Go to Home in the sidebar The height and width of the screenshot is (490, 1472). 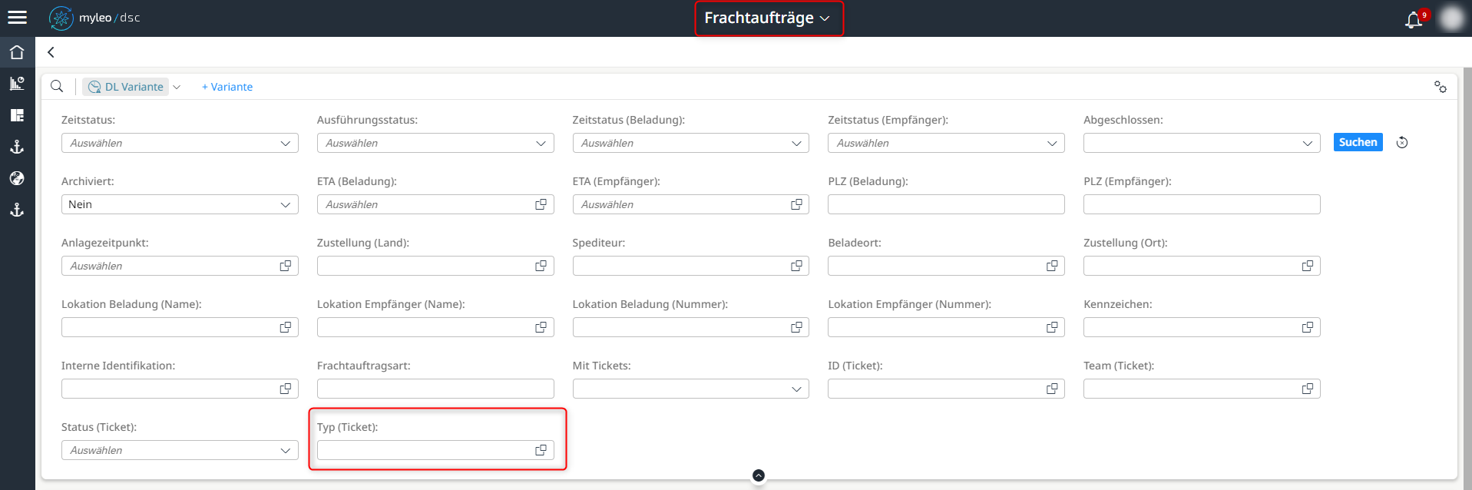pos(17,52)
